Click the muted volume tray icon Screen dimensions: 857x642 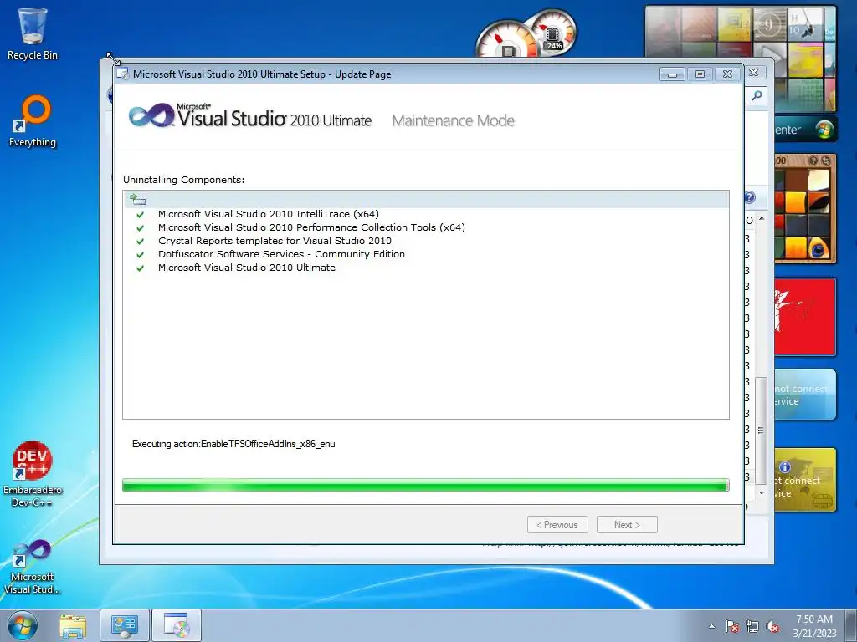[772, 626]
